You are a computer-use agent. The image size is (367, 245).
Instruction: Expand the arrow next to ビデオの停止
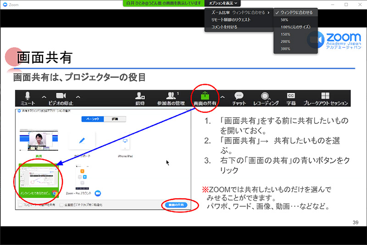[x=78, y=97]
